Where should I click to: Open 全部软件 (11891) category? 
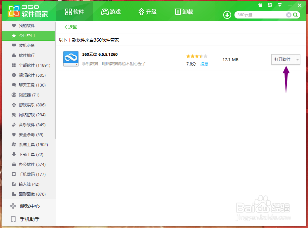coord(28,65)
